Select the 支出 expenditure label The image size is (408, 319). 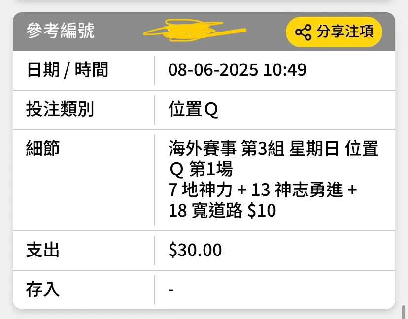(43, 250)
